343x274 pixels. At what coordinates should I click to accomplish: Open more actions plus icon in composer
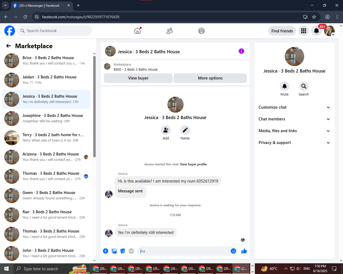click(106, 251)
